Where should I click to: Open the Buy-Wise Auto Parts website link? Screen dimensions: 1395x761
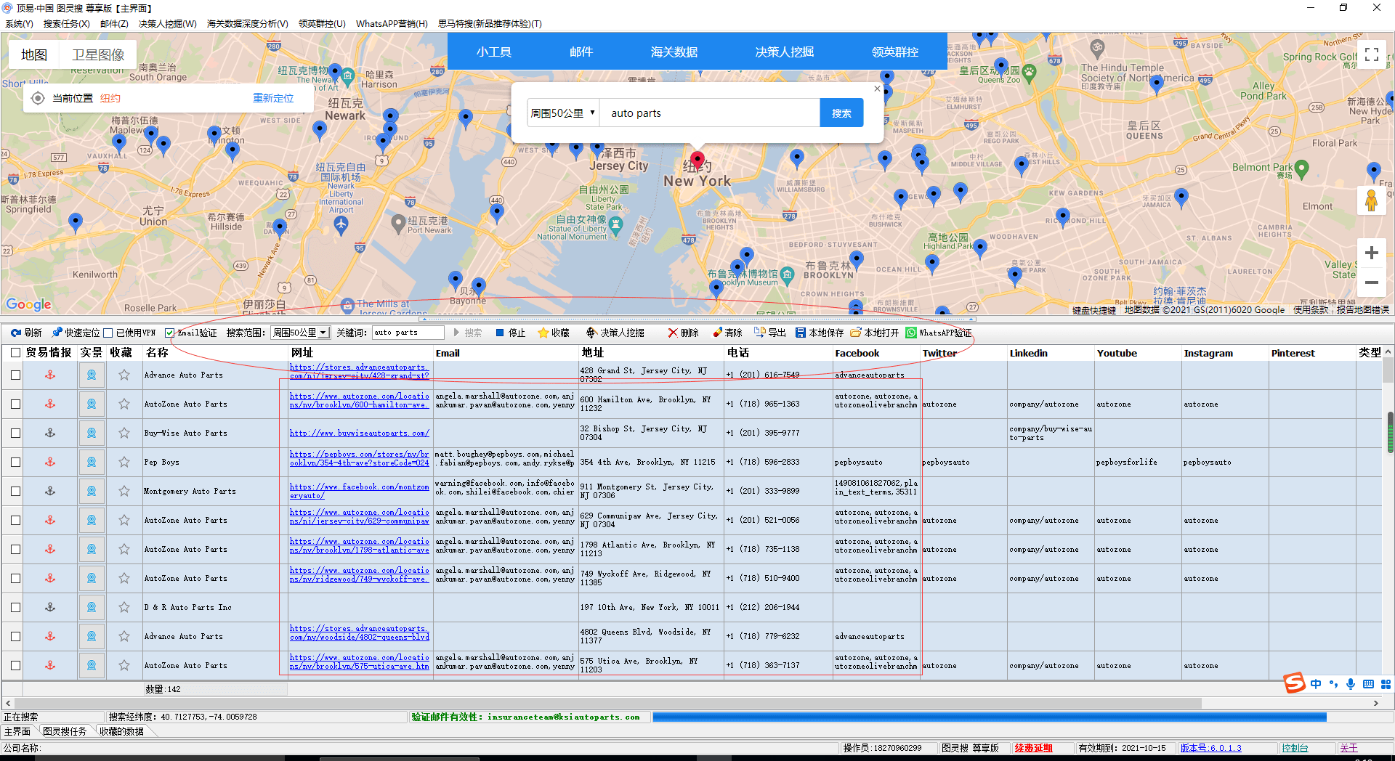[x=359, y=434]
